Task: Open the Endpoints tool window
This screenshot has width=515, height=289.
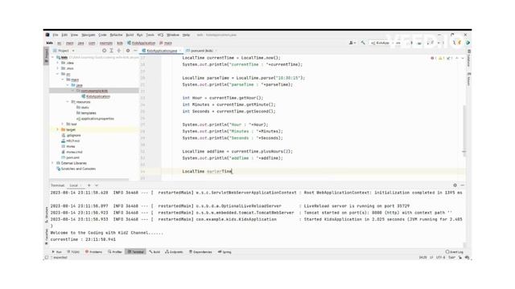Action: [x=174, y=252]
